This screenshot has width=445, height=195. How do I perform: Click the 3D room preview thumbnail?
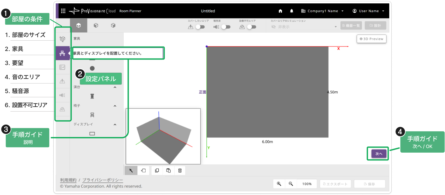163,136
